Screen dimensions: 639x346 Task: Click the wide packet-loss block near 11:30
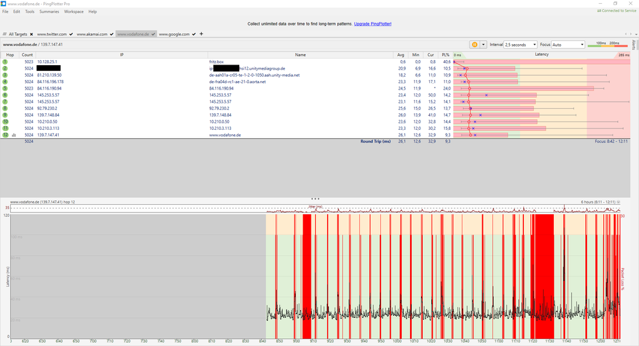(544, 276)
